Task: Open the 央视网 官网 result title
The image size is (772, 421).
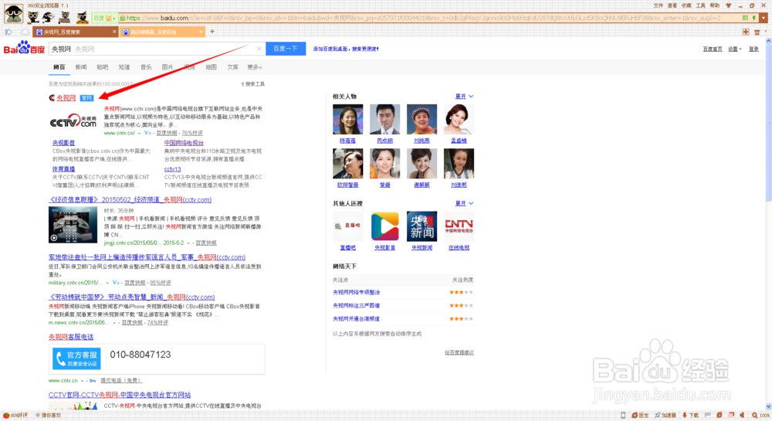Action: click(66, 98)
